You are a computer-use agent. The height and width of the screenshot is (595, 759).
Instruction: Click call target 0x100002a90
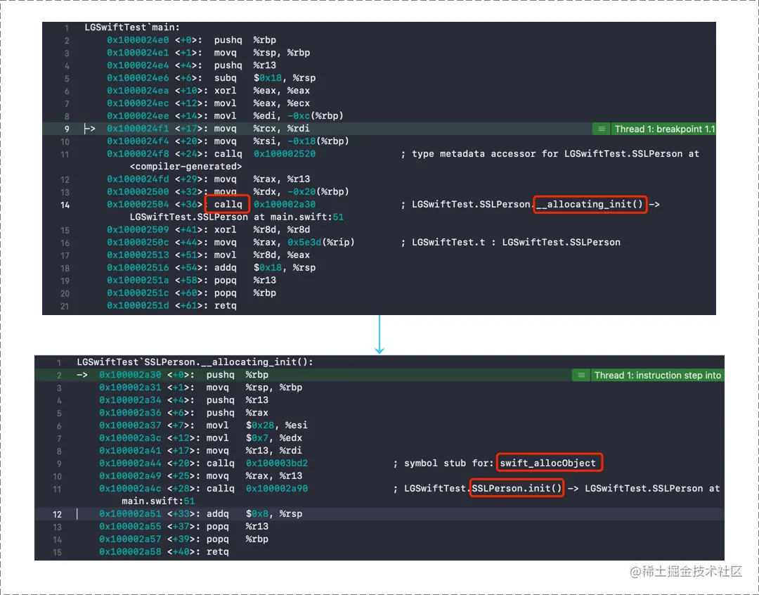(276, 488)
